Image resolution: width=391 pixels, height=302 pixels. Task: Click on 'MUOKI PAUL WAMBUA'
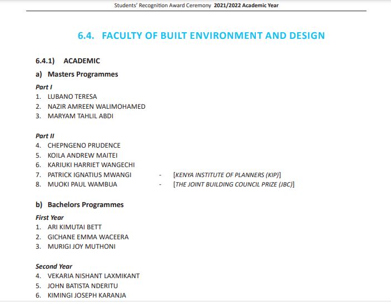click(82, 184)
